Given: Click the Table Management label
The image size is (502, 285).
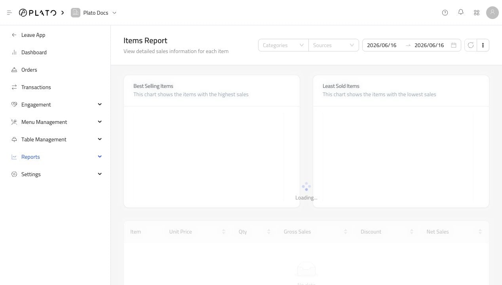Looking at the screenshot, I should pyautogui.click(x=44, y=139).
